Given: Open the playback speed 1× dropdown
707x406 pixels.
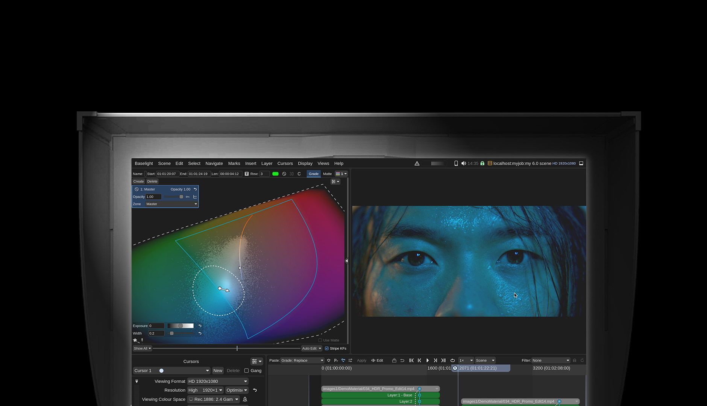Looking at the screenshot, I should pos(466,361).
